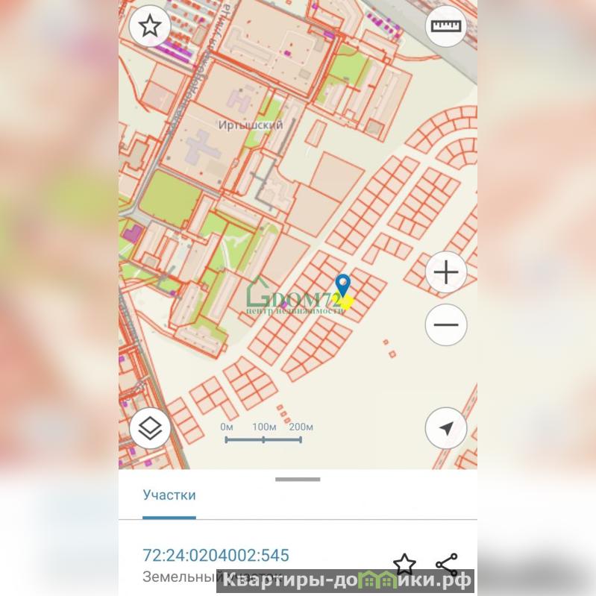Click the blue location pin marker
This screenshot has height=596, width=596.
tap(343, 286)
